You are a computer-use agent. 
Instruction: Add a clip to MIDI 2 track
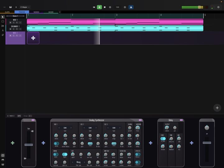click(x=33, y=38)
